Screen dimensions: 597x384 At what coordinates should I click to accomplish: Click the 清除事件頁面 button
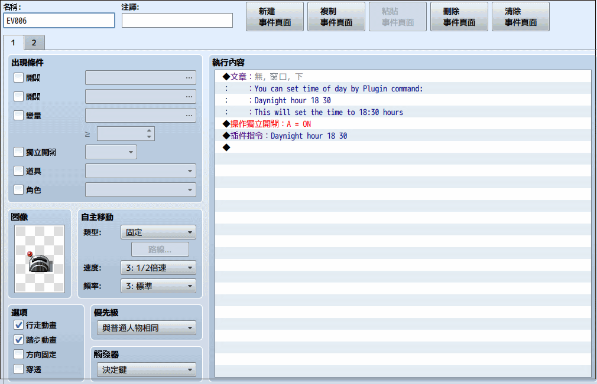521,17
